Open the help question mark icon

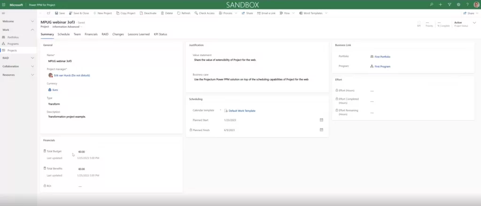467,5
